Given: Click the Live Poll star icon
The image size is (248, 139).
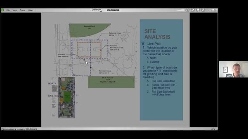Looking at the screenshot, I should click(x=143, y=43).
